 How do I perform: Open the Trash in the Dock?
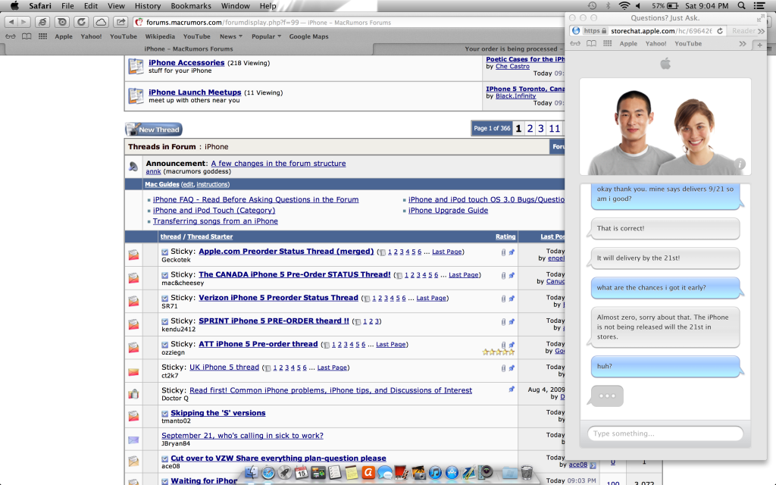coord(527,473)
